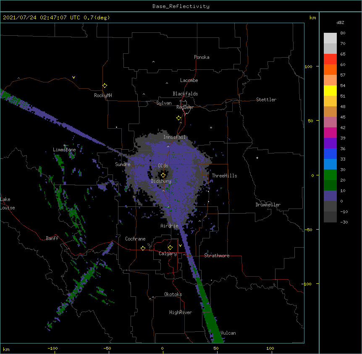Pick the red swatch in dBZ legend
362x354 pixels.
coord(330,59)
